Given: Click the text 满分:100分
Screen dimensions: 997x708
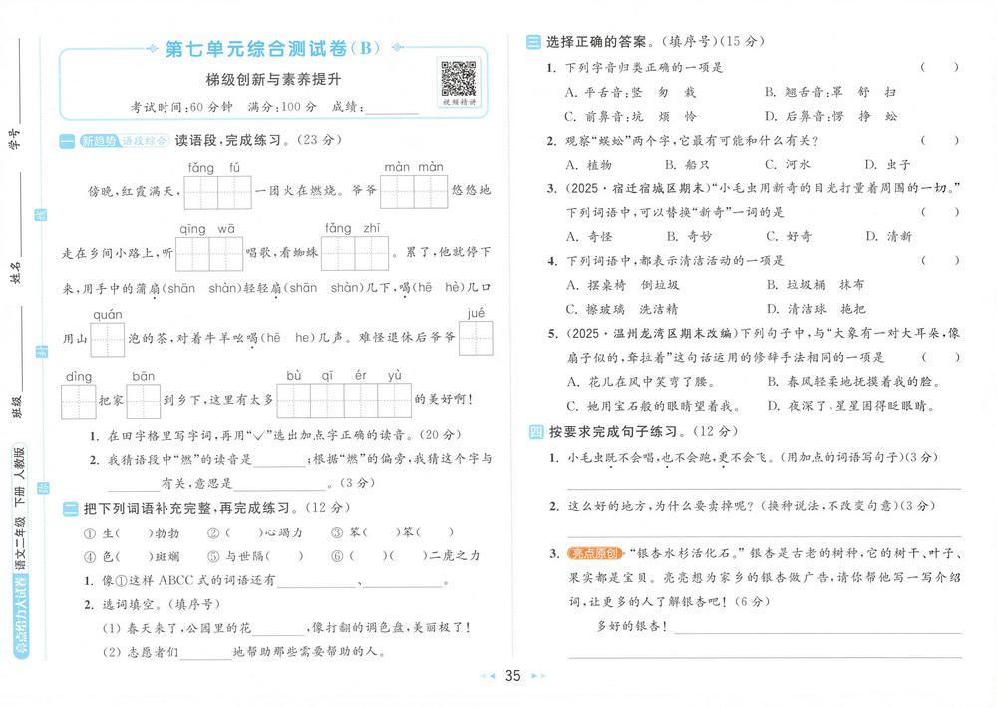Looking at the screenshot, I should coord(282,107).
